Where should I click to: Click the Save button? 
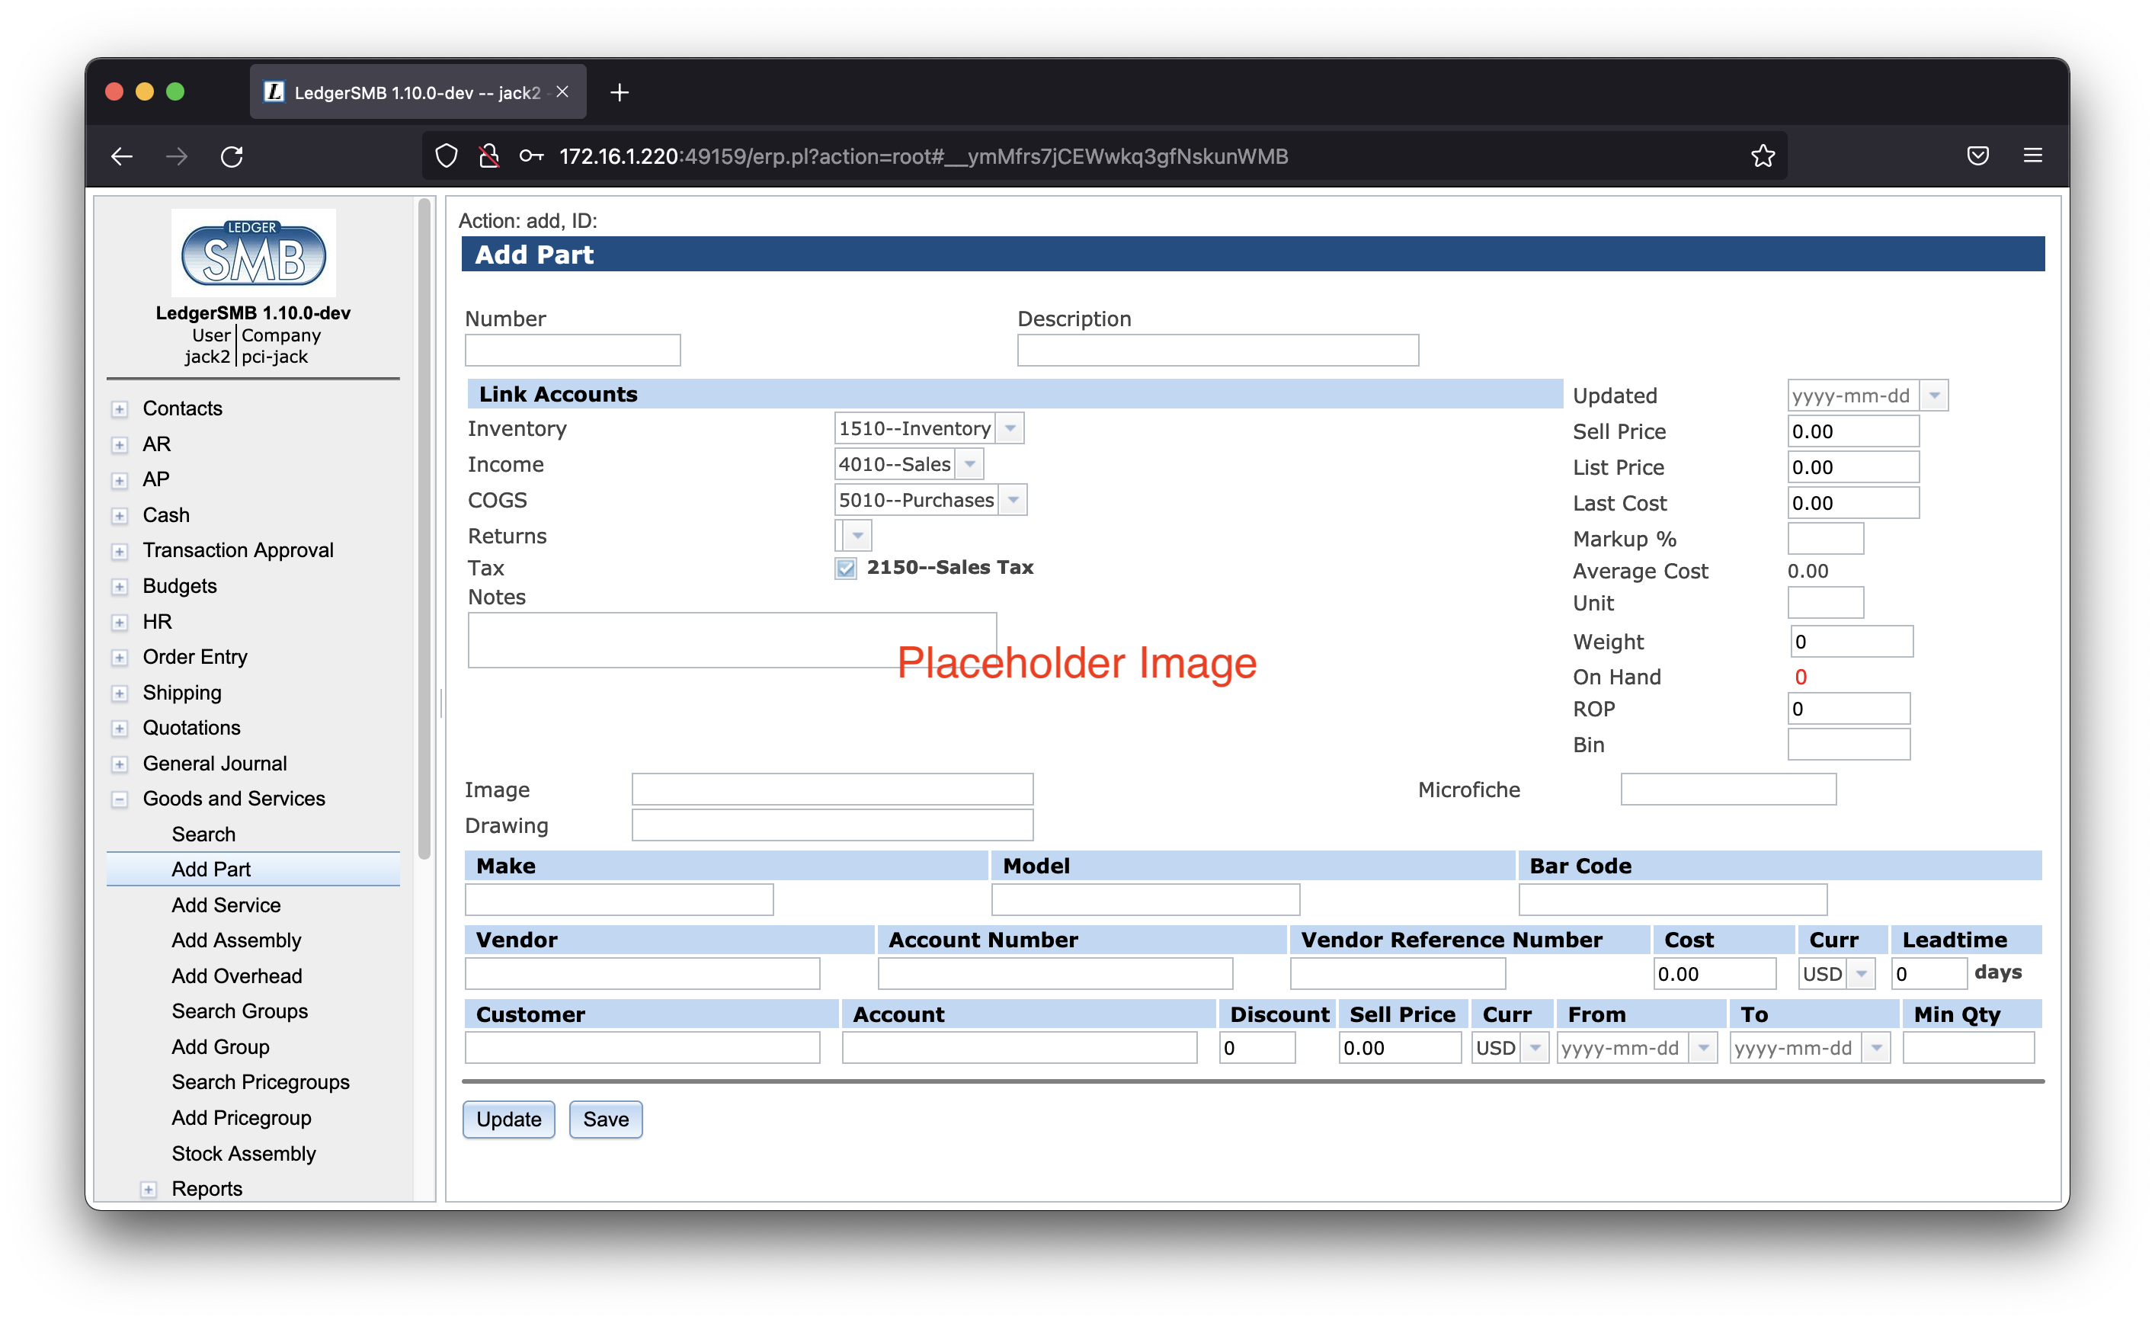606,1119
